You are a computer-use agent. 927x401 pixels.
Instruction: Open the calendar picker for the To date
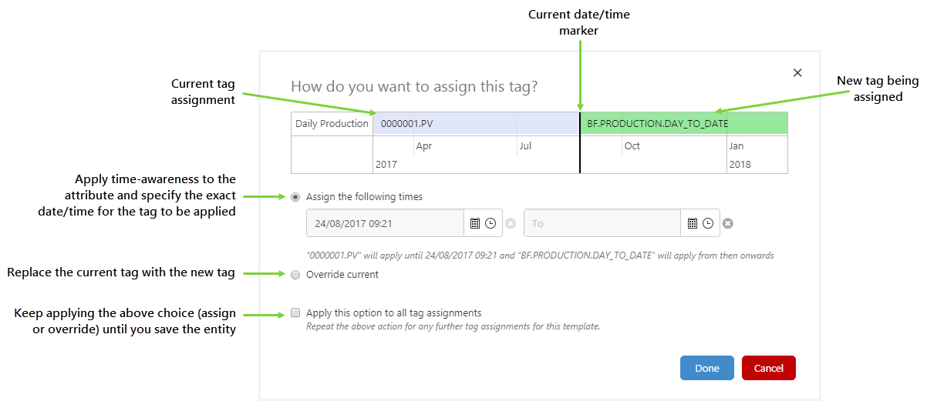(x=693, y=223)
